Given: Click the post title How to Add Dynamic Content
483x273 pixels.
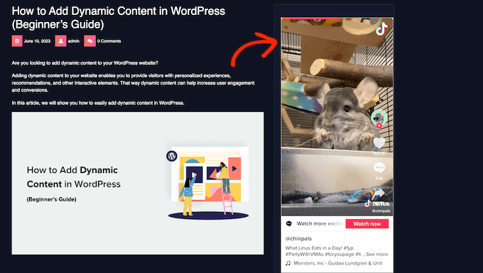Looking at the screenshot, I should (x=119, y=18).
